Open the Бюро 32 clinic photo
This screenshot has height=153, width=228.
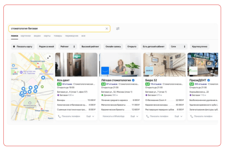(x=164, y=65)
